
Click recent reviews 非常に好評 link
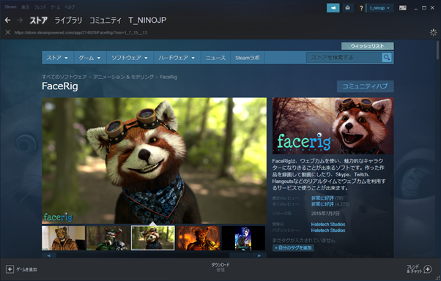322,198
